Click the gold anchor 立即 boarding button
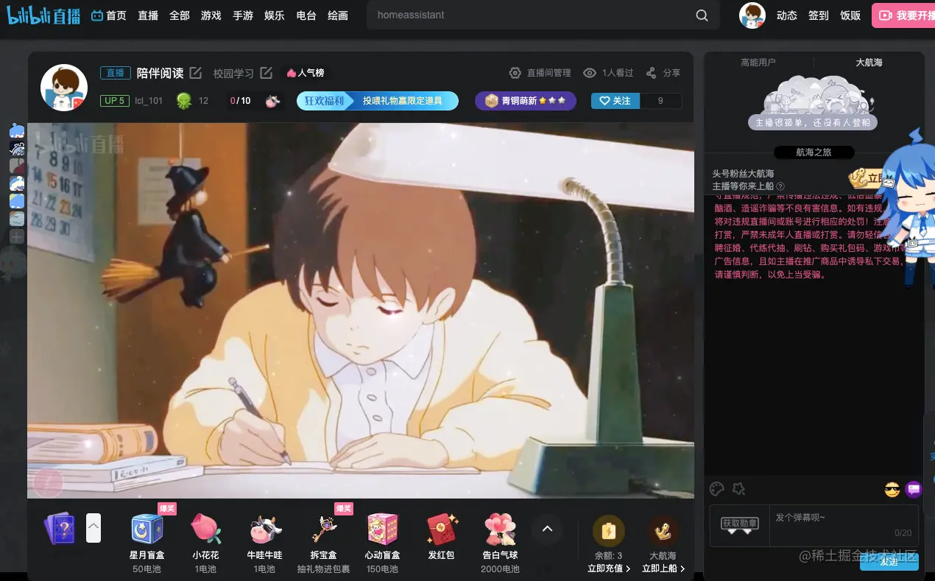Viewport: 935px width, 581px height. point(869,178)
